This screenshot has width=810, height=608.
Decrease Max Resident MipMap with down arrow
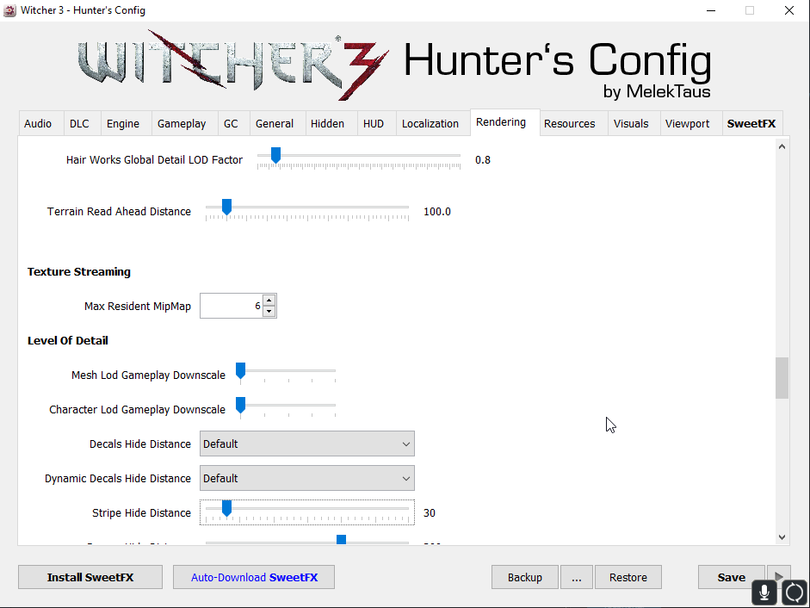(269, 311)
